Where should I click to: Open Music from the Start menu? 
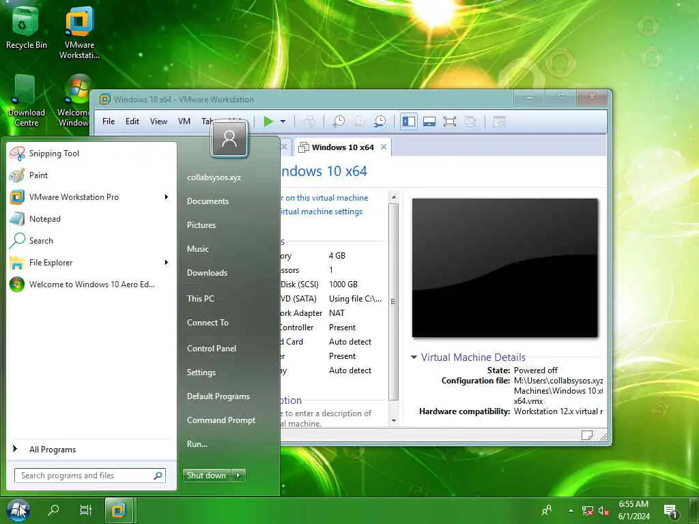(197, 248)
